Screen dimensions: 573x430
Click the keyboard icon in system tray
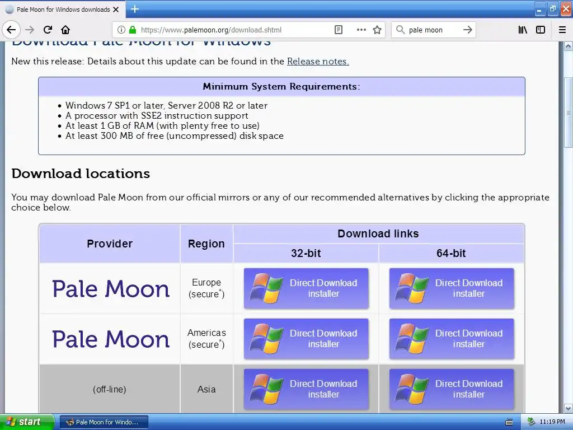509,422
